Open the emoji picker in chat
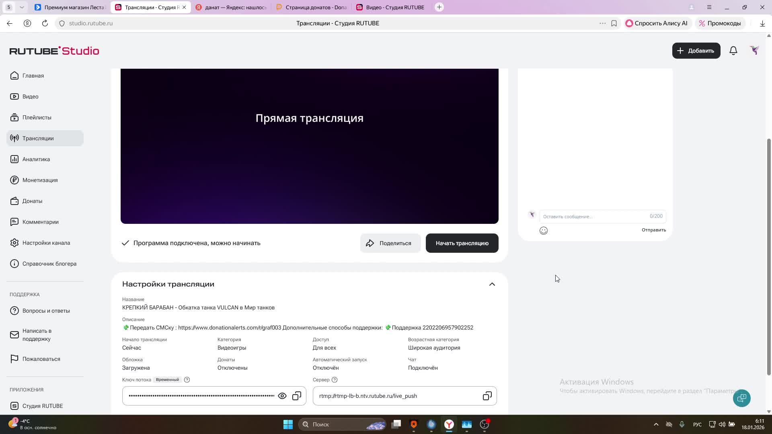772x434 pixels. tap(544, 231)
